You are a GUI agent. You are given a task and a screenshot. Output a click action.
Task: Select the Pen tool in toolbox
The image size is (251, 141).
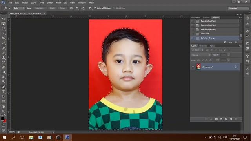(x=4, y=87)
